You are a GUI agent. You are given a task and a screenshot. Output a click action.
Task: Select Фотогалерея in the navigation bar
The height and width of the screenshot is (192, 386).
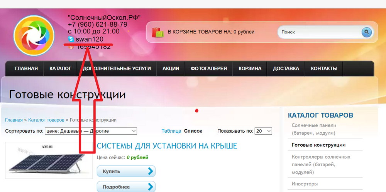pos(208,68)
